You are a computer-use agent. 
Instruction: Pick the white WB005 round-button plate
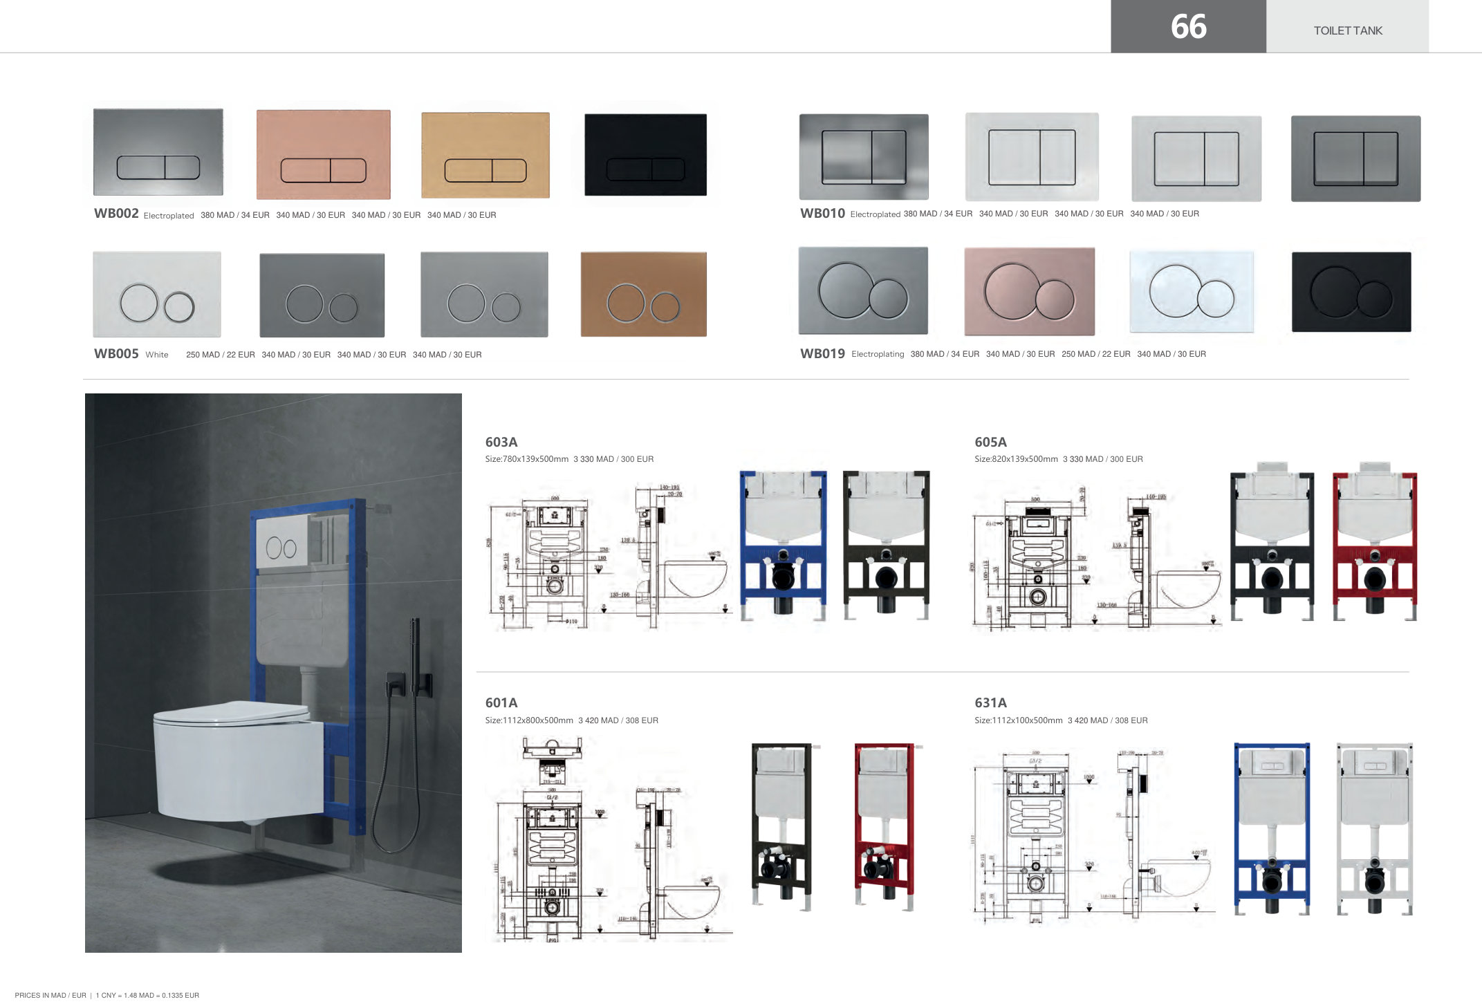(x=157, y=295)
